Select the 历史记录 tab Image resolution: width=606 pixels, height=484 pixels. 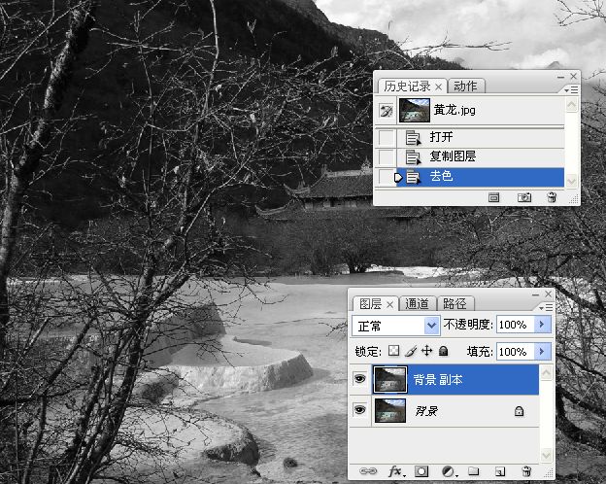[407, 86]
